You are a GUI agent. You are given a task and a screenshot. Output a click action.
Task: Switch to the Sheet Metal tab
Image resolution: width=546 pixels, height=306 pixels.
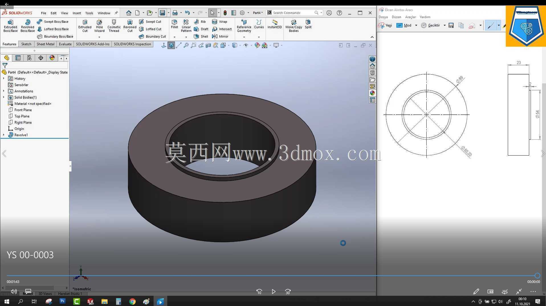tap(45, 44)
